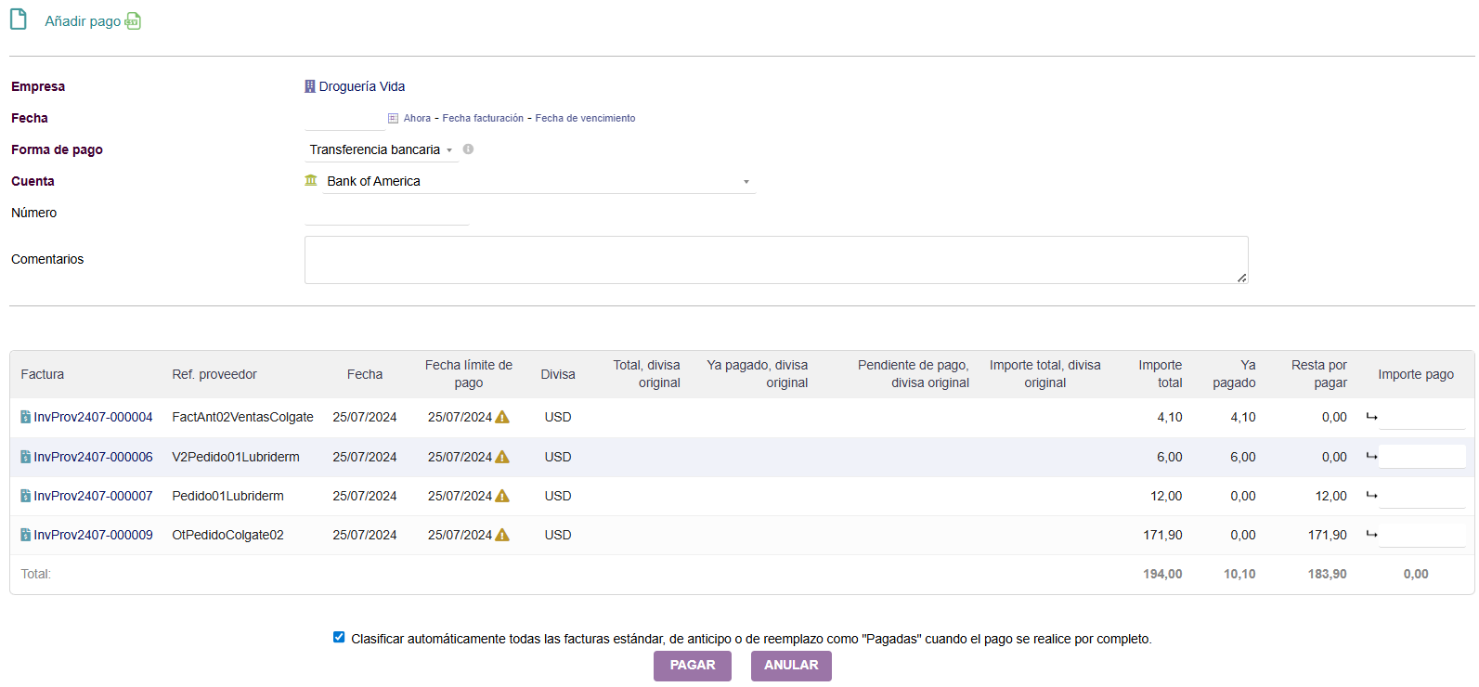Open the Transferencia bancaria payment method dropdown
1479x687 pixels.
(381, 149)
